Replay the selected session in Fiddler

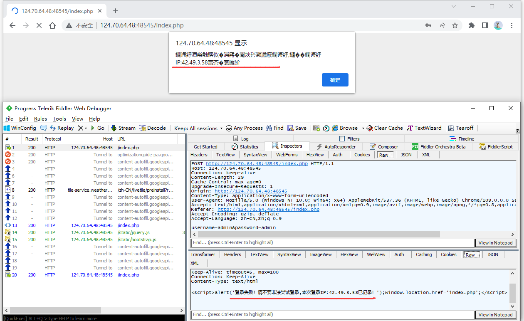tap(62, 128)
